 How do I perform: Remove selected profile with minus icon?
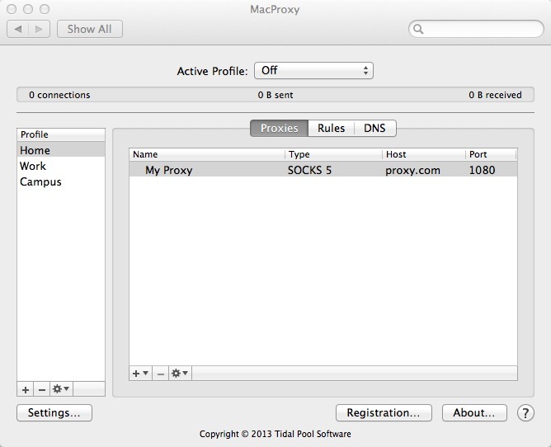click(x=42, y=389)
